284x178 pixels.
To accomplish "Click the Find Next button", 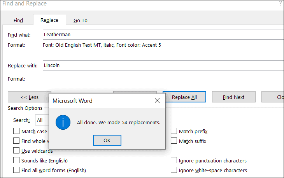I will coord(233,97).
